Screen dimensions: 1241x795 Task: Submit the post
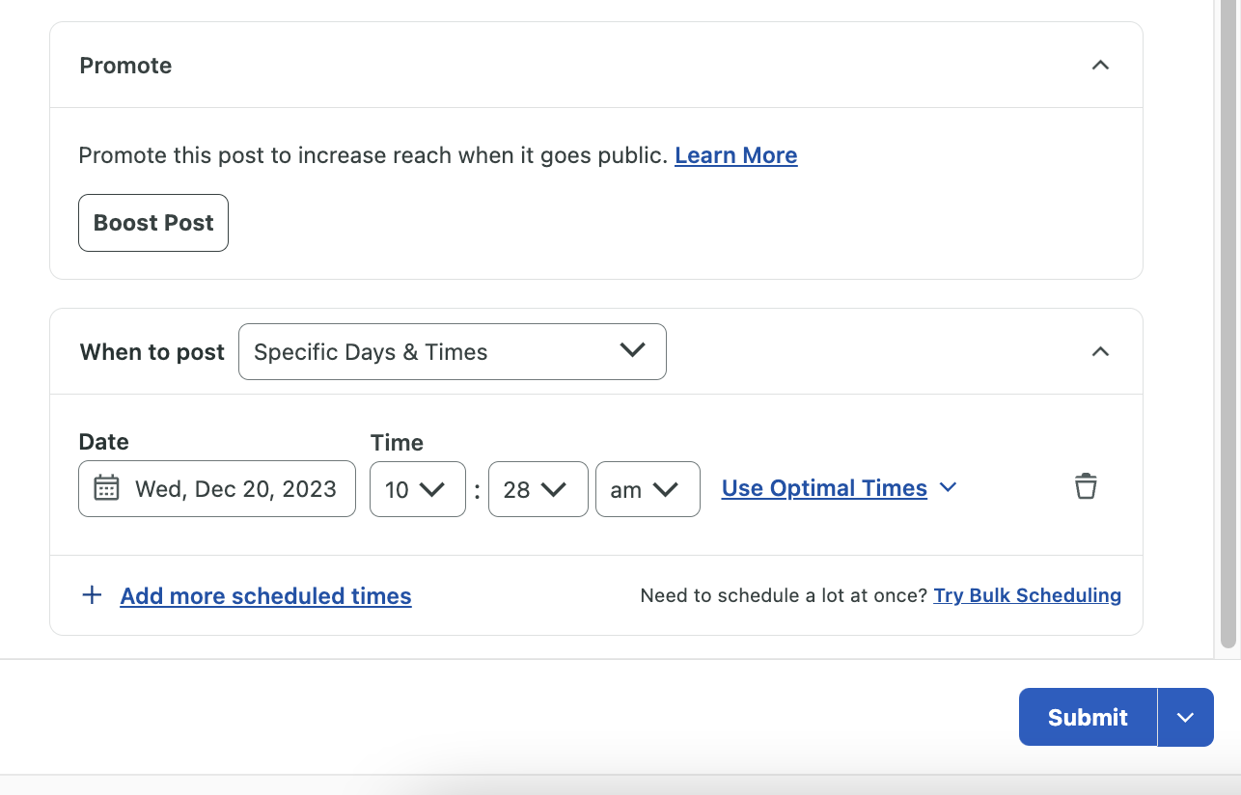[1087, 717]
